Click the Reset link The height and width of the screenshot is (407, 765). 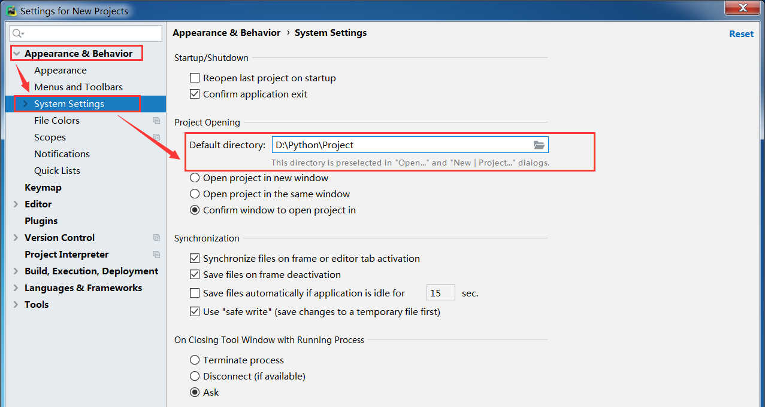click(741, 34)
